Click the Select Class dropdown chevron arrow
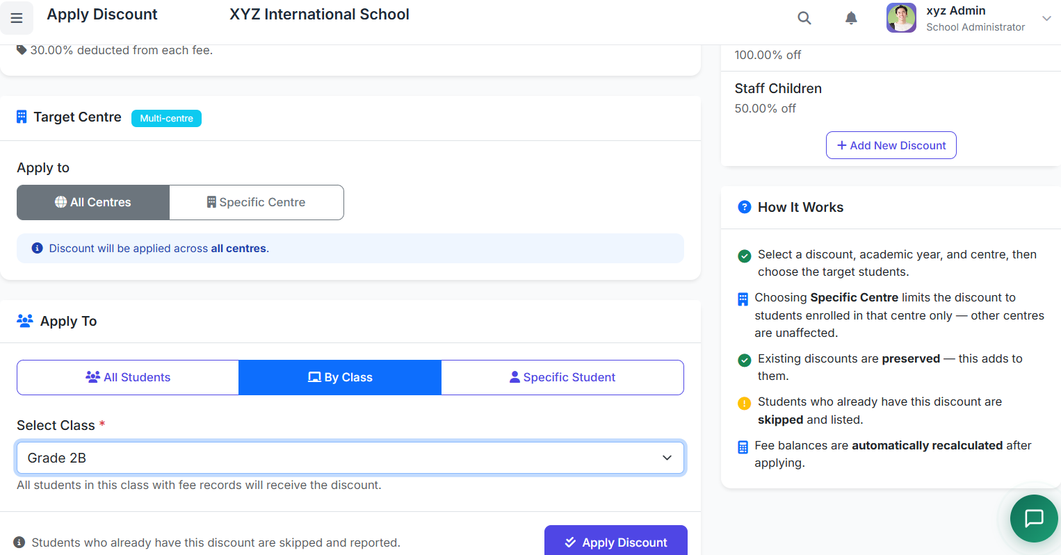1061x555 pixels. click(667, 458)
